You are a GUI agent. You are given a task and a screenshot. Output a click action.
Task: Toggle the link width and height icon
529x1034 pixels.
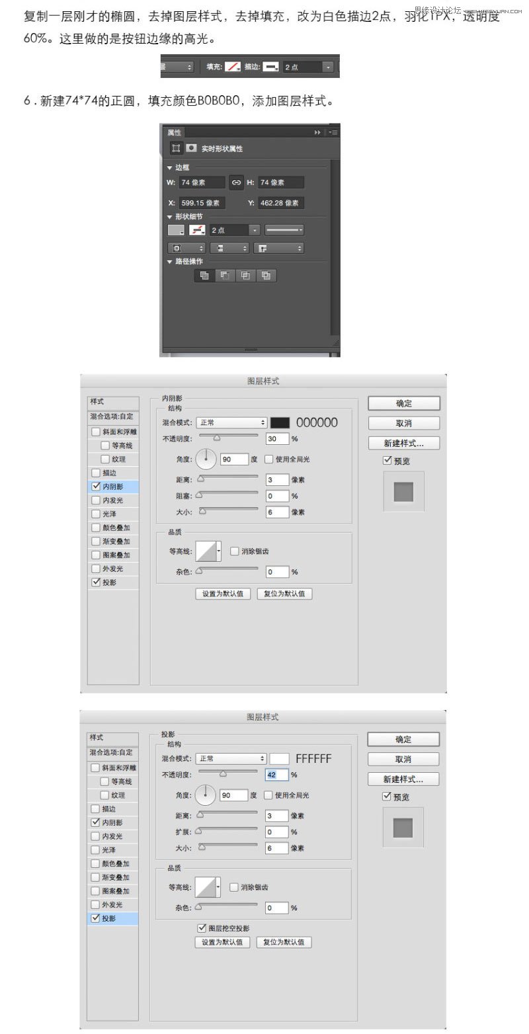pos(236,182)
